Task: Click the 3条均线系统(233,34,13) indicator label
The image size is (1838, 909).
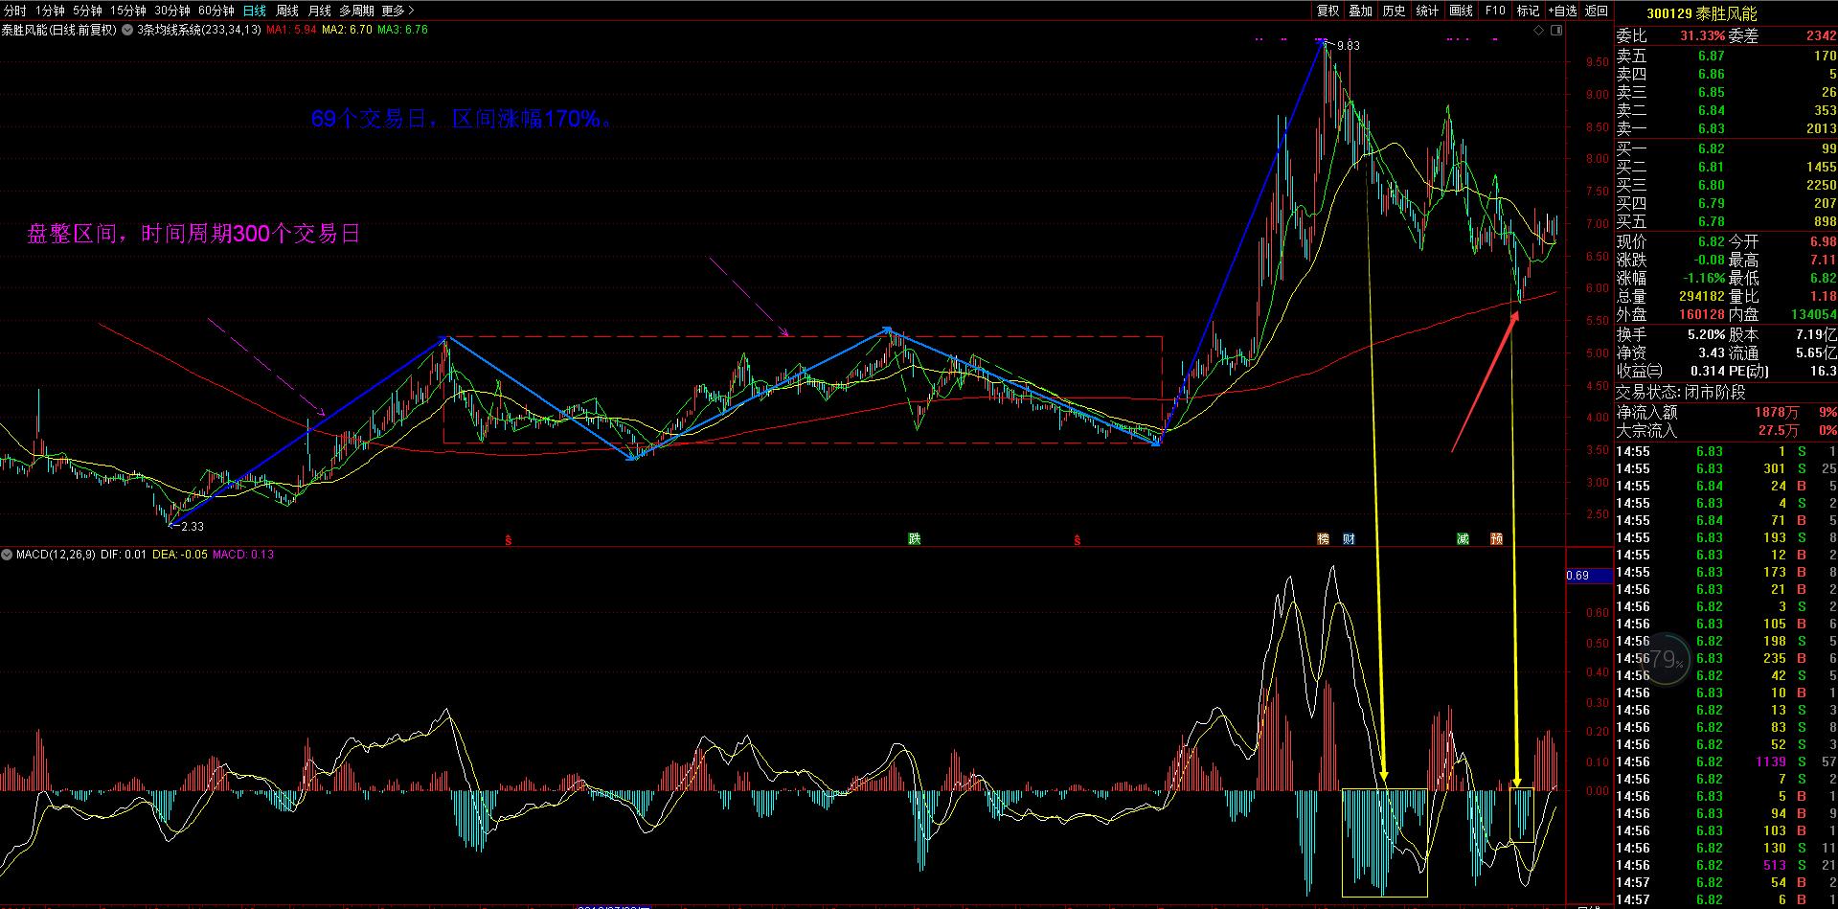Action: tap(201, 30)
